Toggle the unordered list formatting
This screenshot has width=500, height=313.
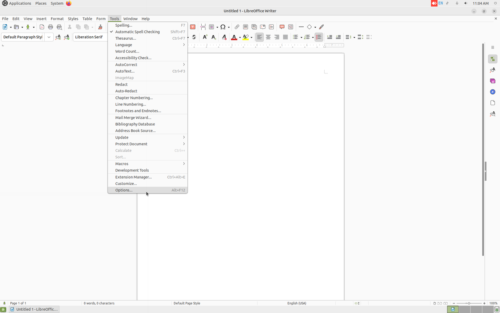[x=297, y=37]
